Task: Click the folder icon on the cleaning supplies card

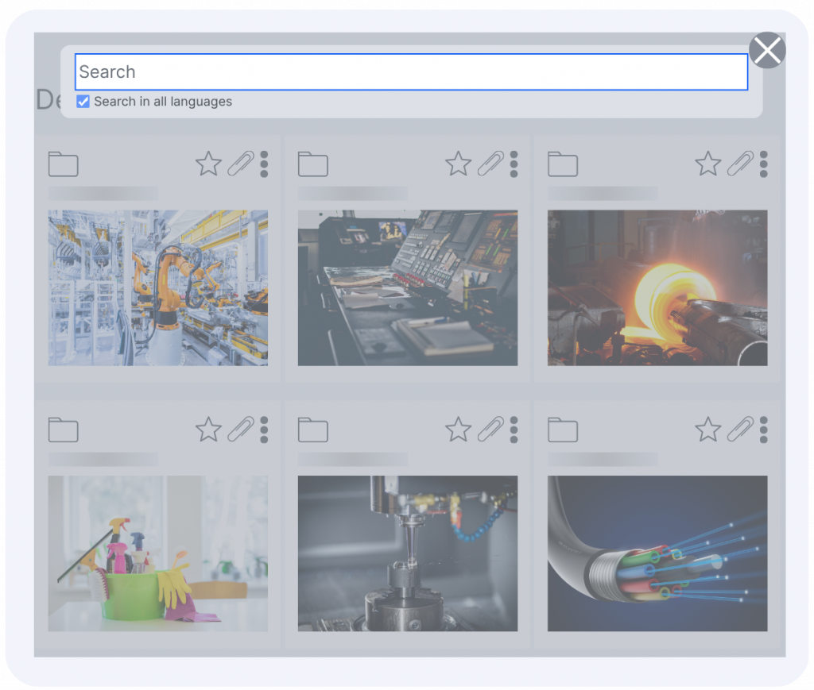Action: [64, 430]
